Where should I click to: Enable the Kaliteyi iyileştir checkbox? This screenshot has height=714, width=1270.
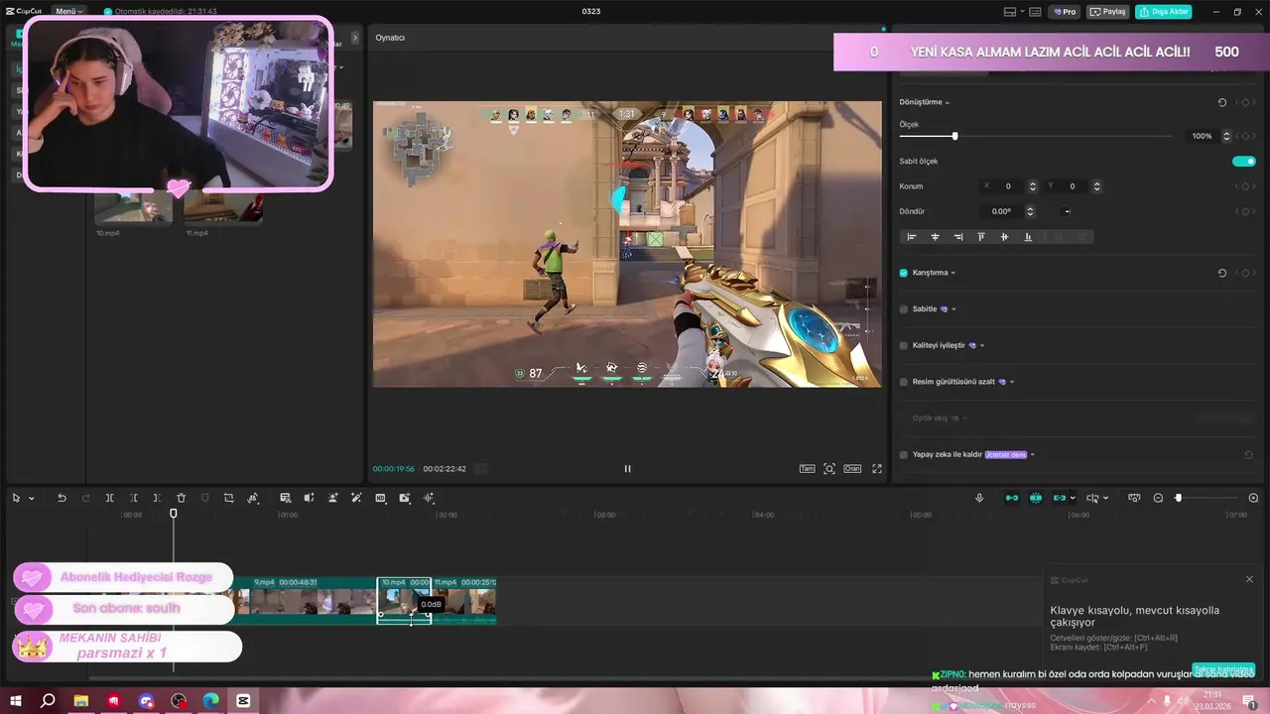coord(904,345)
